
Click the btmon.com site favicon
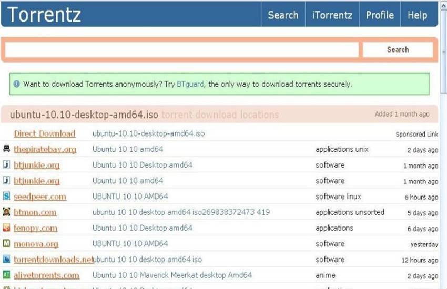click(x=6, y=212)
